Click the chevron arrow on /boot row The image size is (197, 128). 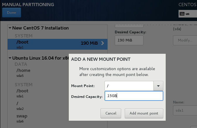coord(103,43)
